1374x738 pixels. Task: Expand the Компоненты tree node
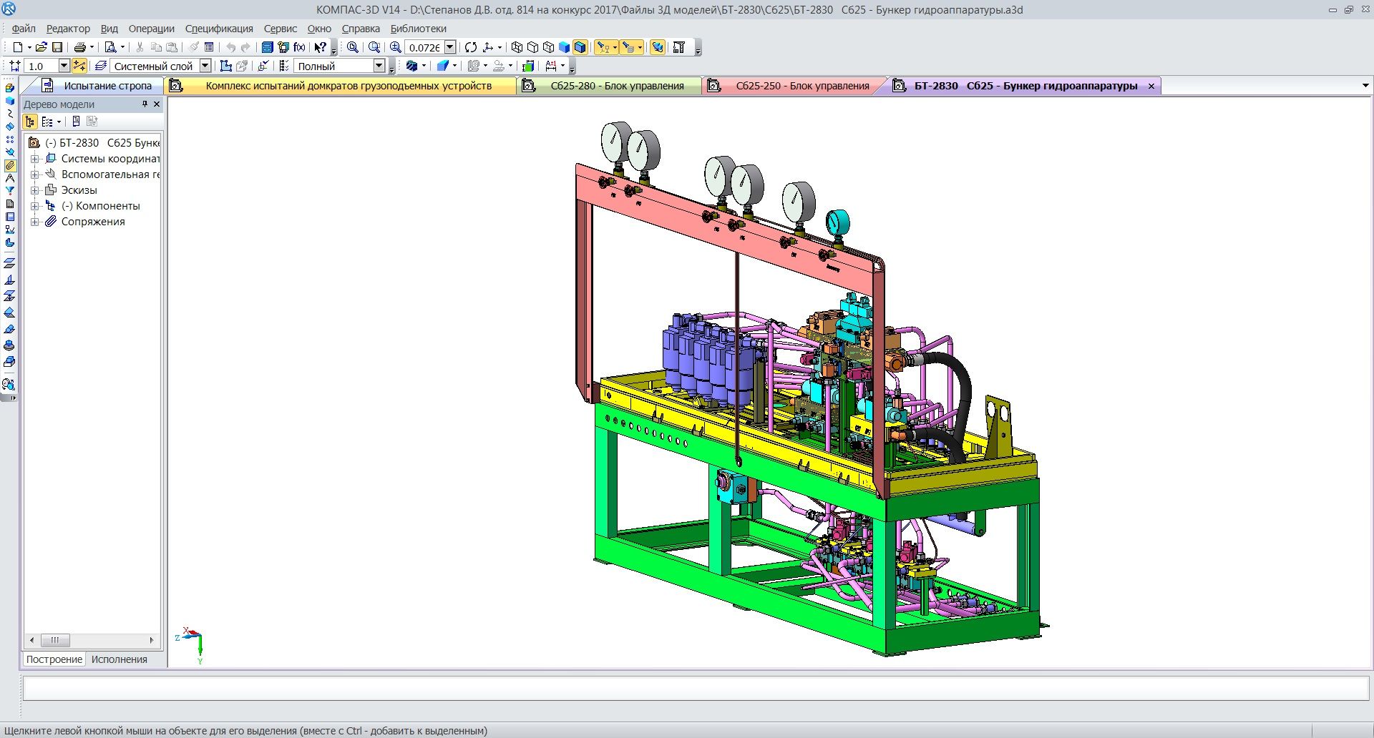tap(34, 206)
